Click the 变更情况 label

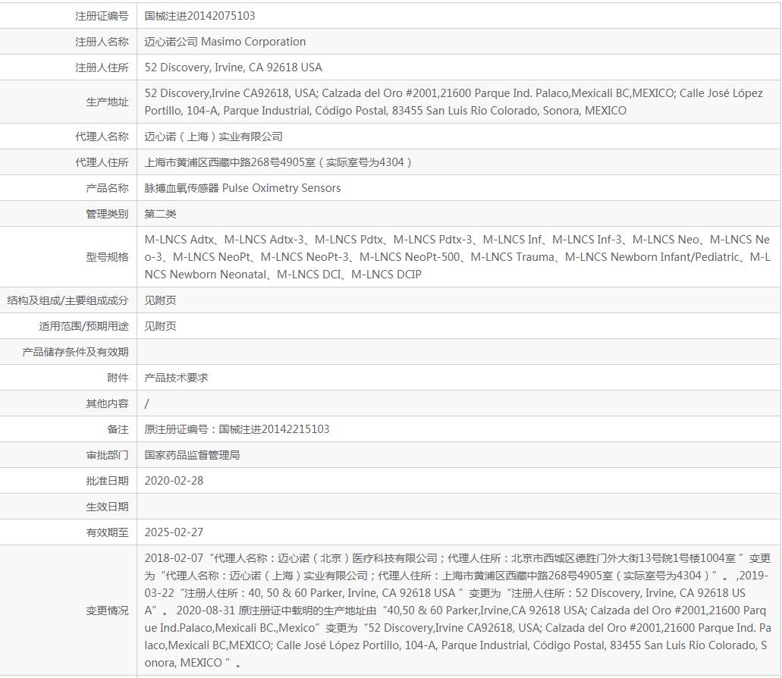[x=107, y=611]
